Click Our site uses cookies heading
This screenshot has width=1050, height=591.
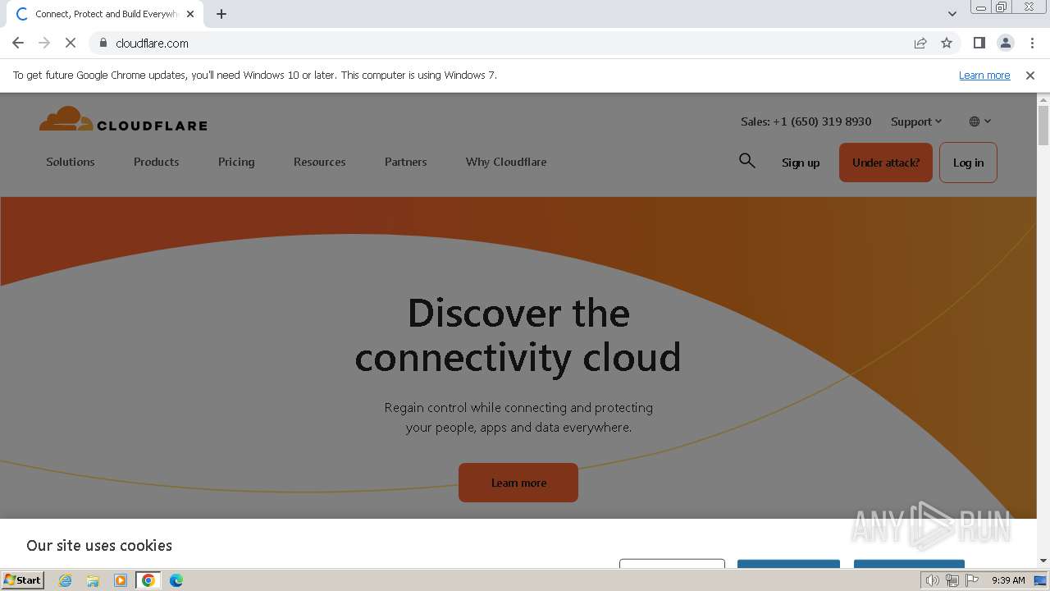[99, 545]
